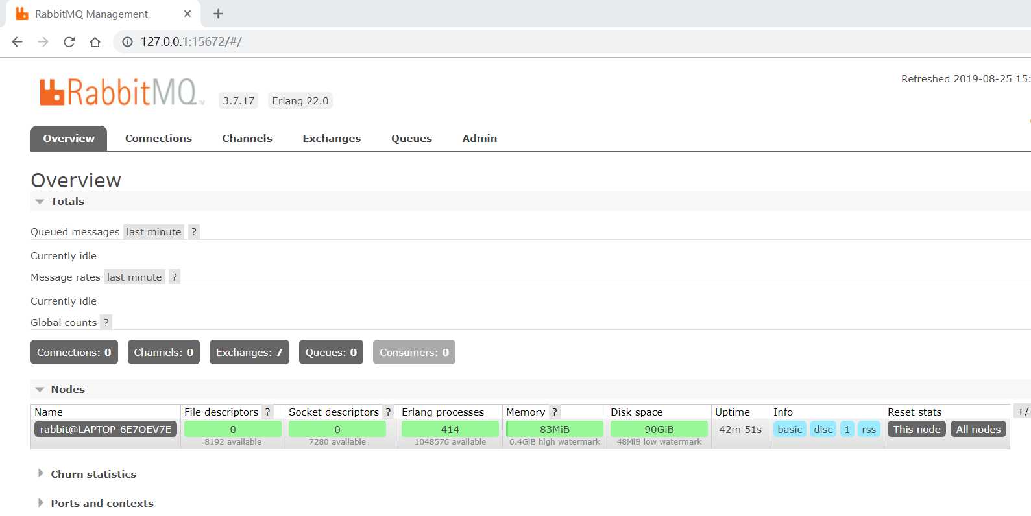The image size is (1031, 516).
Task: Click the info tag labeled 1
Action: [847, 429]
